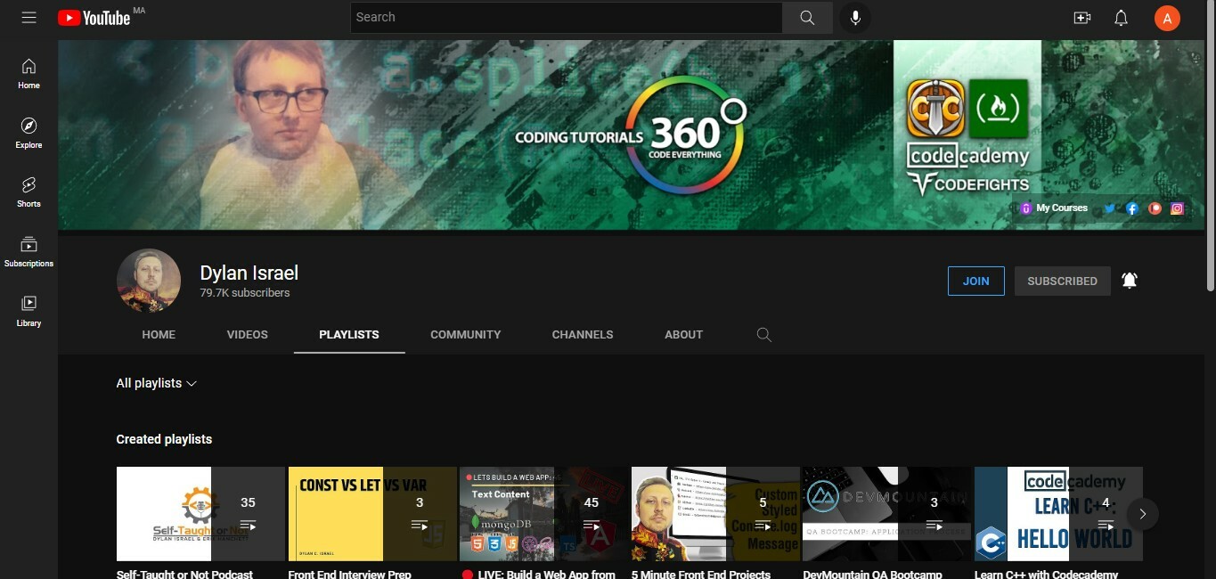Screen dimensions: 1216x579
Task: Click in the Search input field
Action: [x=567, y=18]
